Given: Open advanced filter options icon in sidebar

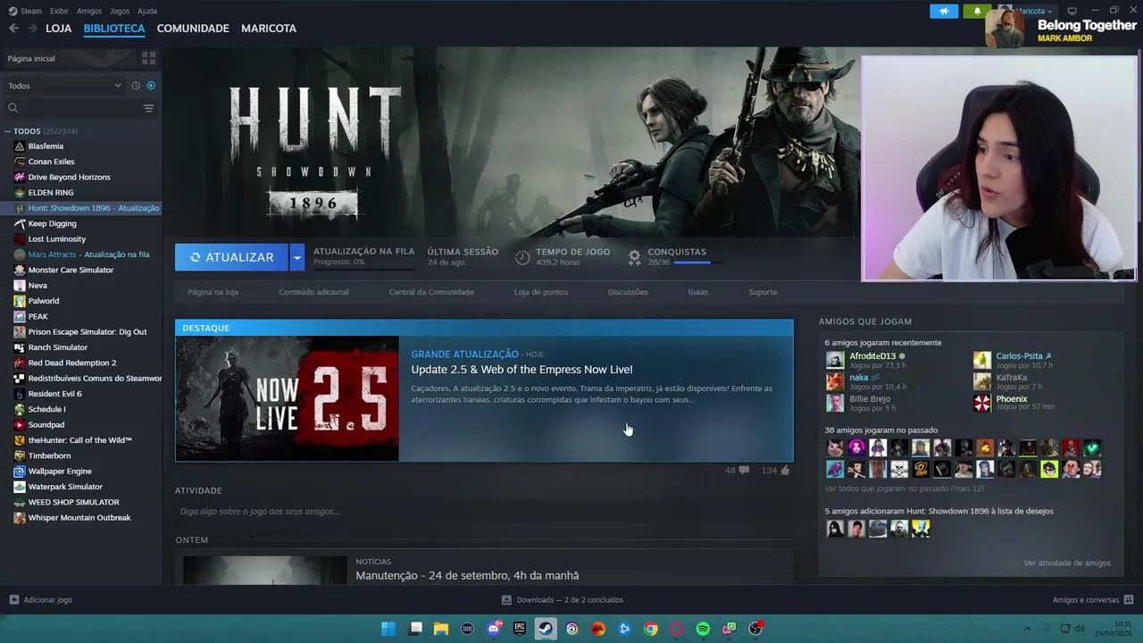Looking at the screenshot, I should point(148,108).
